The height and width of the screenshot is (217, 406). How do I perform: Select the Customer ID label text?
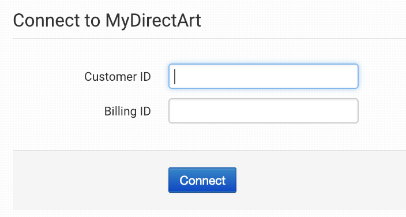tap(118, 77)
